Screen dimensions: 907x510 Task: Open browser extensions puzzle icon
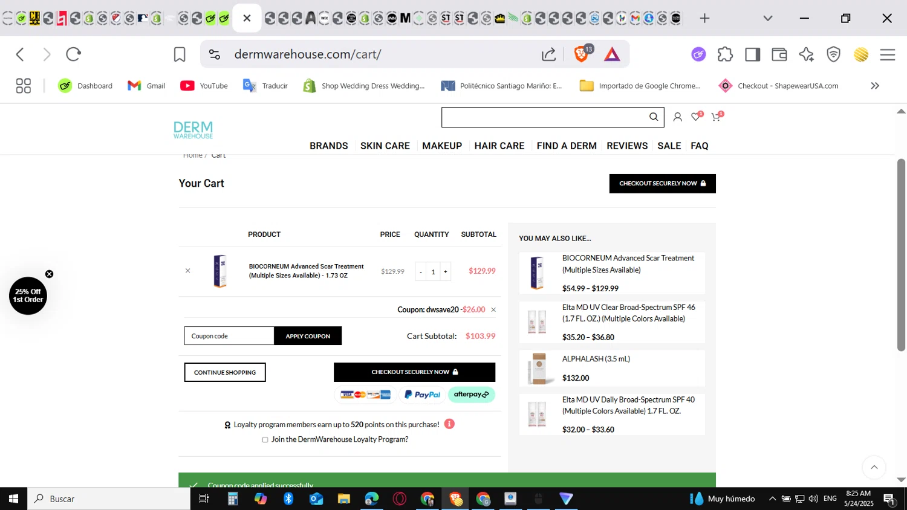[725, 54]
